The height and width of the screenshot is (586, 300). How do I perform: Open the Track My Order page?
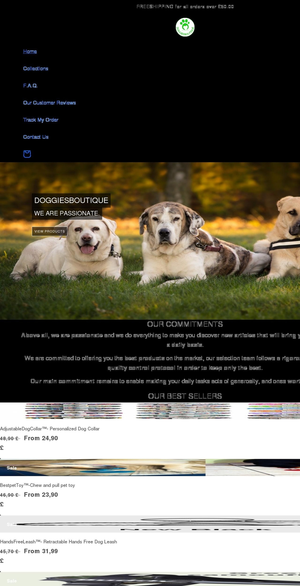pyautogui.click(x=41, y=120)
